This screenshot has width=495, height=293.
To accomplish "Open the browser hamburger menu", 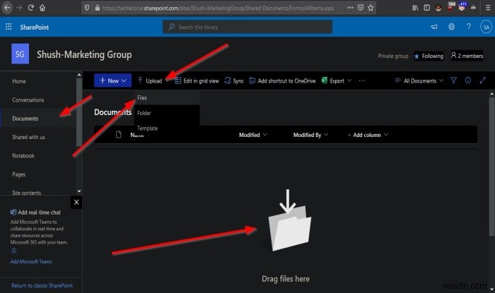I will coord(488,8).
